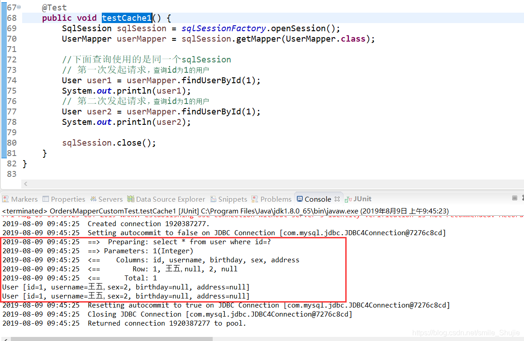Click the 'Returned connection 1920387277 to pool' line

(x=124, y=323)
